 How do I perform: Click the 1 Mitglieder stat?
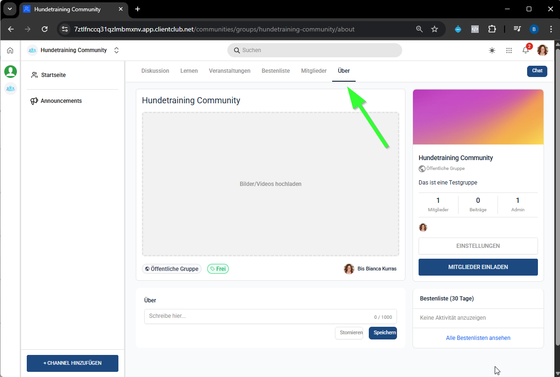(x=438, y=205)
